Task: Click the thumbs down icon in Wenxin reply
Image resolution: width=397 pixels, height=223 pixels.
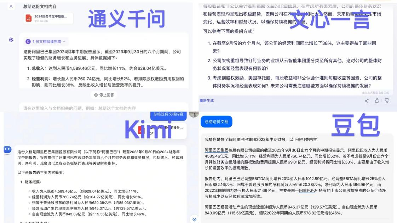Action: pos(387,101)
